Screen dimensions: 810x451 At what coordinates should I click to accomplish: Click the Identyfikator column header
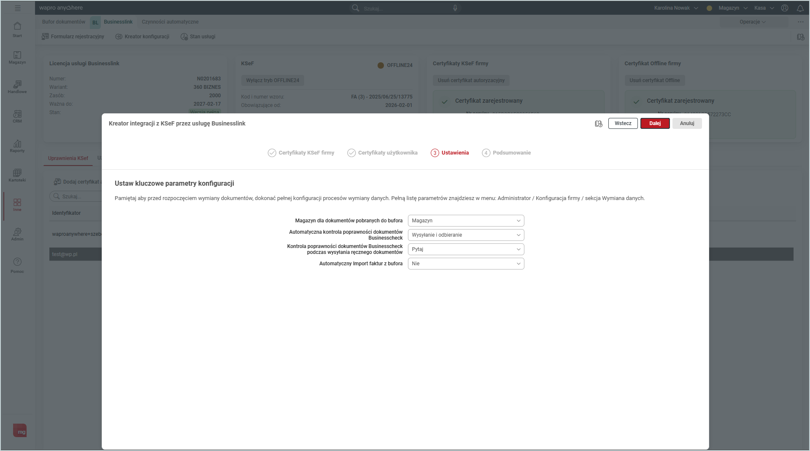[x=66, y=213]
